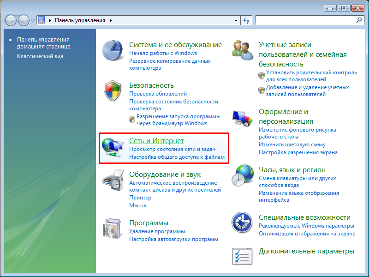Click shield icon beside parental controls link
The width and height of the screenshot is (369, 277).
click(262, 76)
